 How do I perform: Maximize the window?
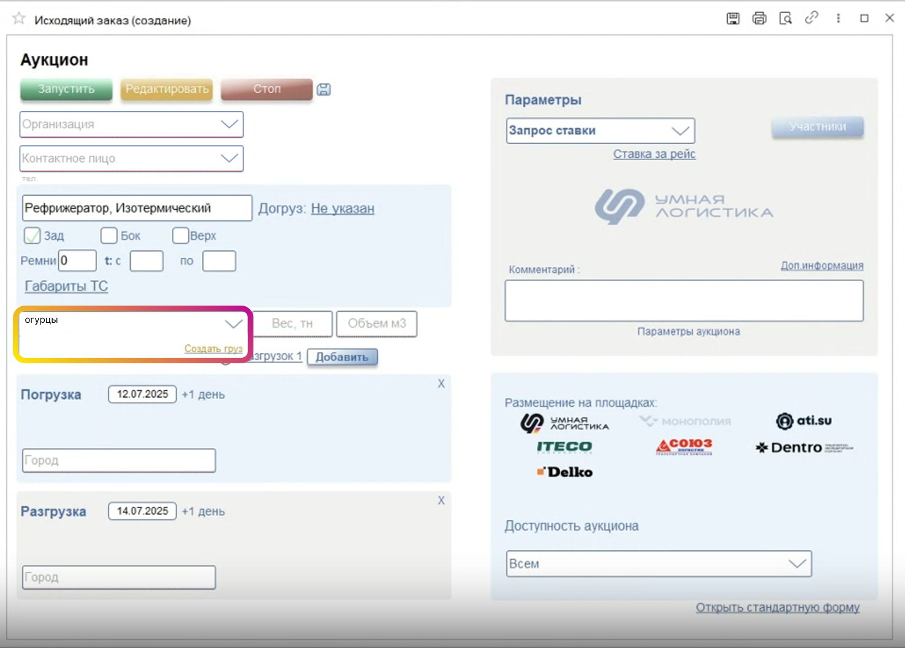tap(865, 18)
